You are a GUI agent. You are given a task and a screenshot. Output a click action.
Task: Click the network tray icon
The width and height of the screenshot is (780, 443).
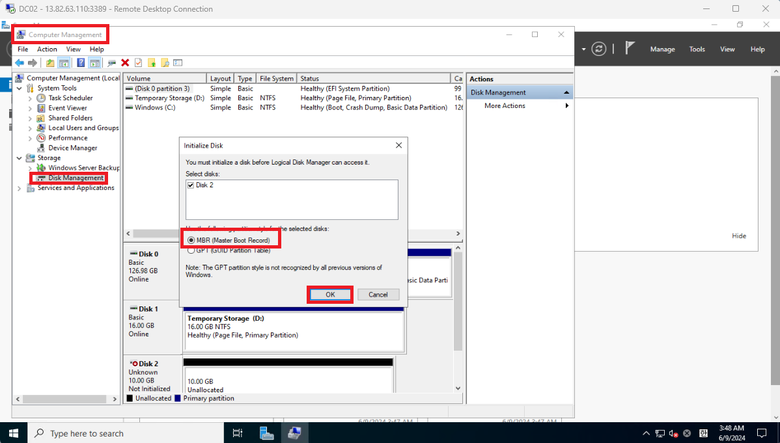(660, 433)
